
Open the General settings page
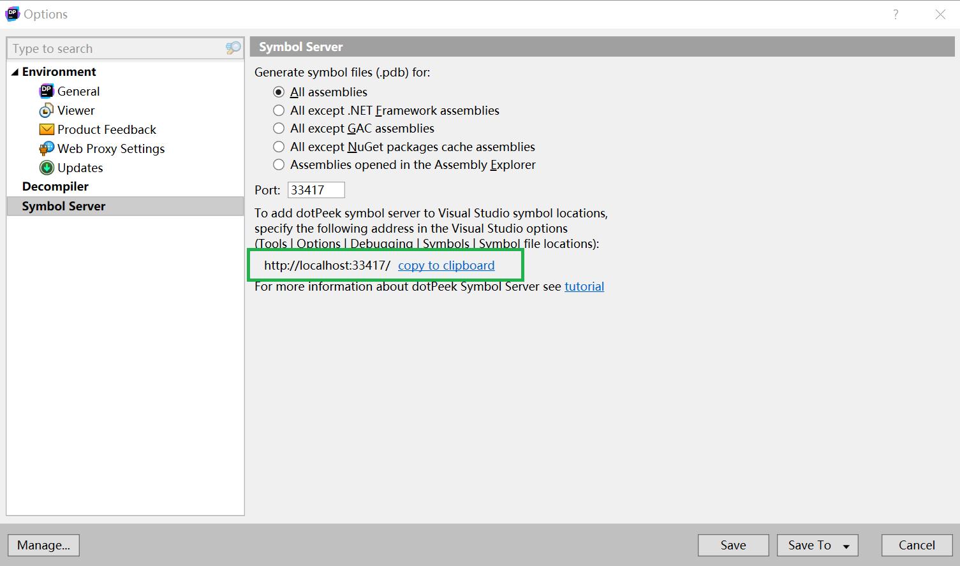[78, 91]
